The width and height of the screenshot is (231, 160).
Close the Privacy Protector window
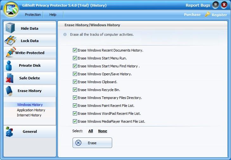(224, 5)
